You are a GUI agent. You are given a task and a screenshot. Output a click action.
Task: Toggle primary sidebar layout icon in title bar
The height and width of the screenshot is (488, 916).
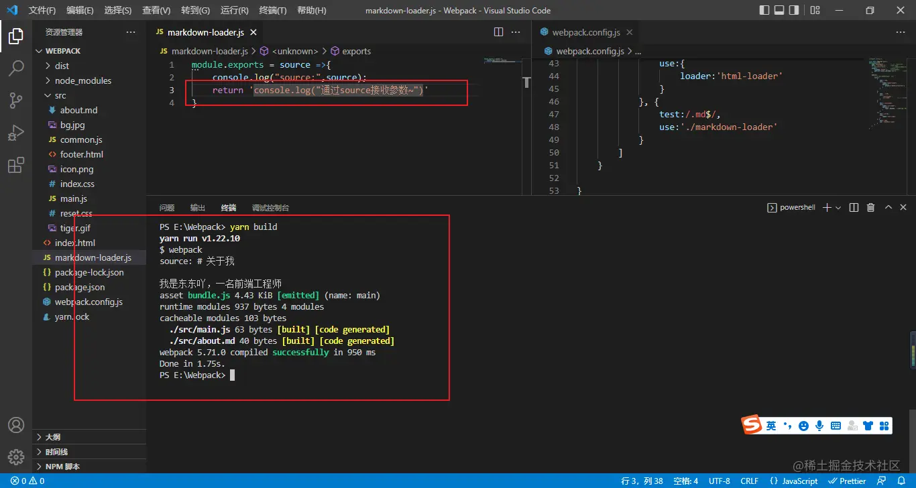pyautogui.click(x=764, y=10)
